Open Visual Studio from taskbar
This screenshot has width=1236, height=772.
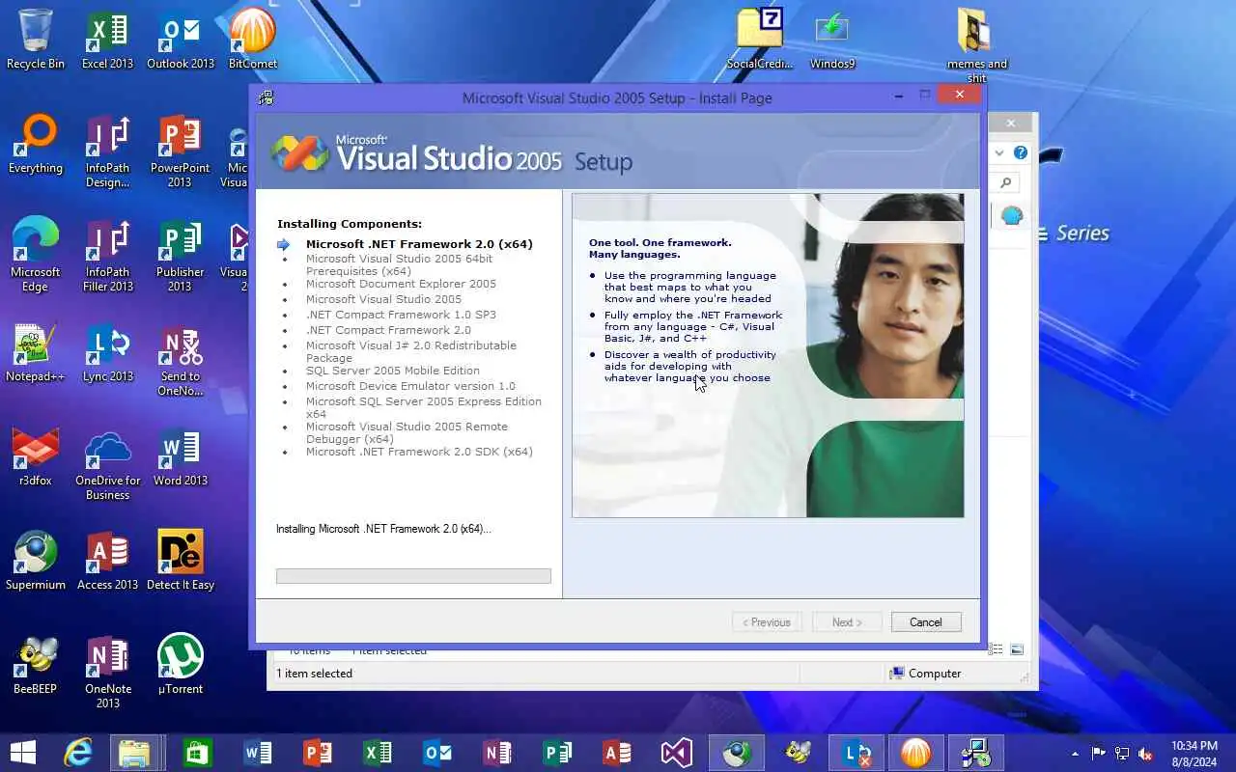pyautogui.click(x=677, y=753)
